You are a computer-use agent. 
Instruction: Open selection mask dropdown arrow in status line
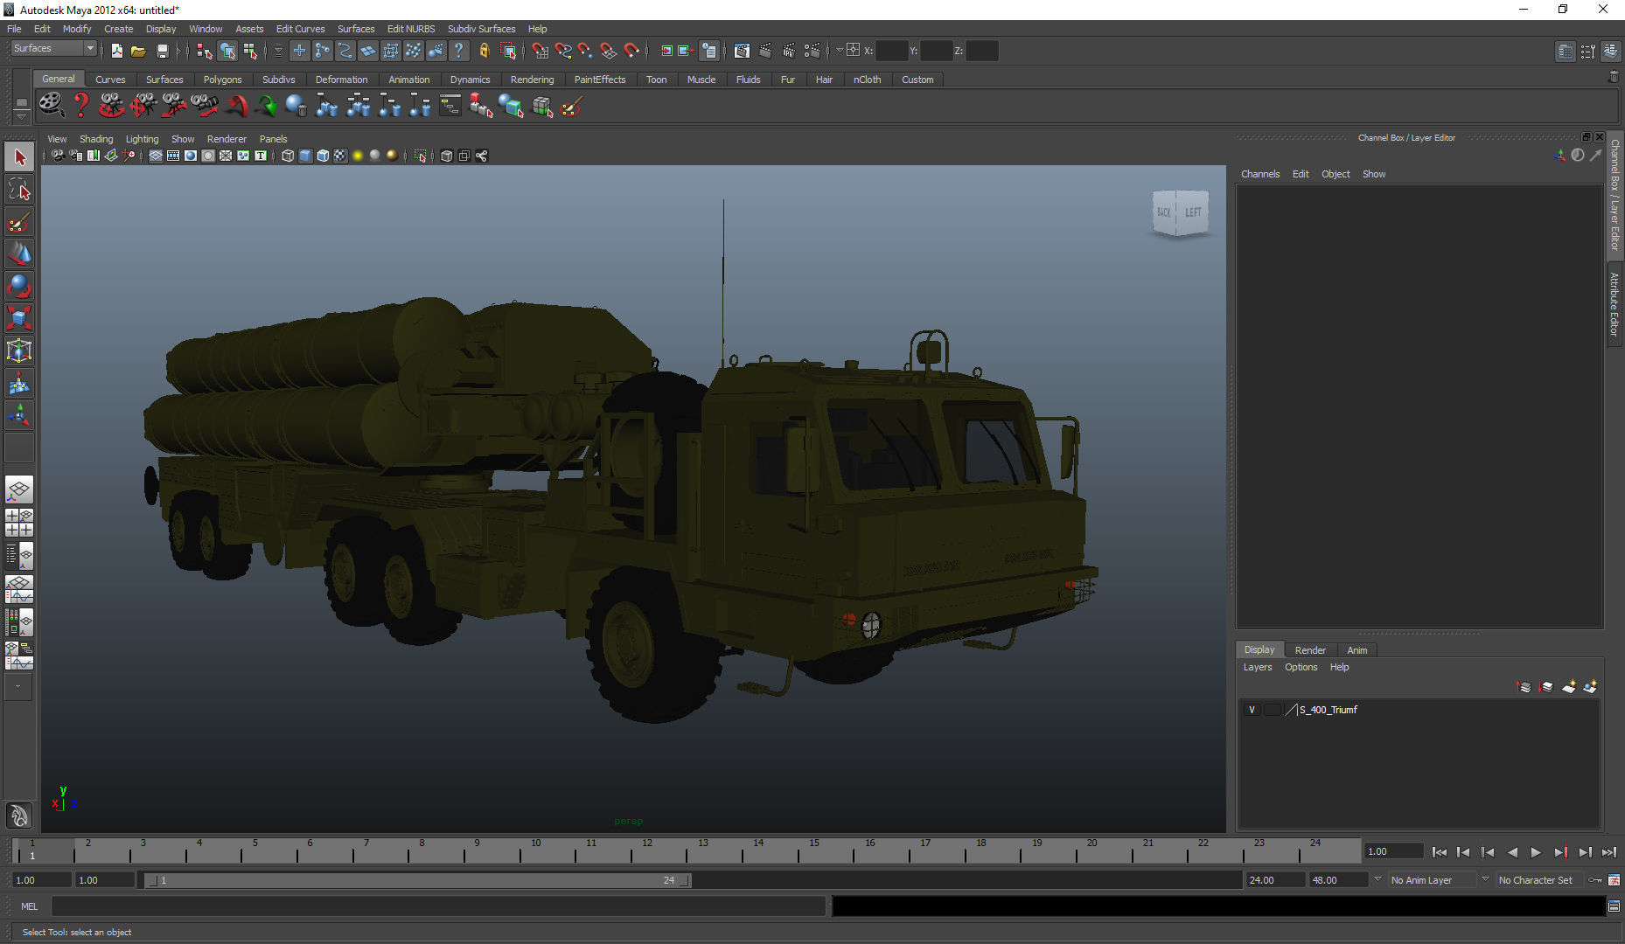[278, 51]
